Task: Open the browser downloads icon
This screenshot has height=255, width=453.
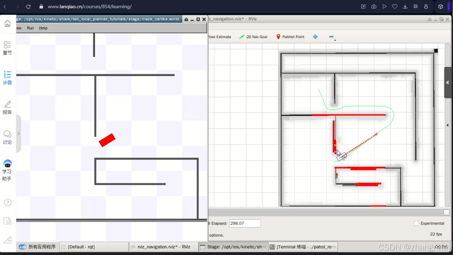Action: tap(405, 6)
